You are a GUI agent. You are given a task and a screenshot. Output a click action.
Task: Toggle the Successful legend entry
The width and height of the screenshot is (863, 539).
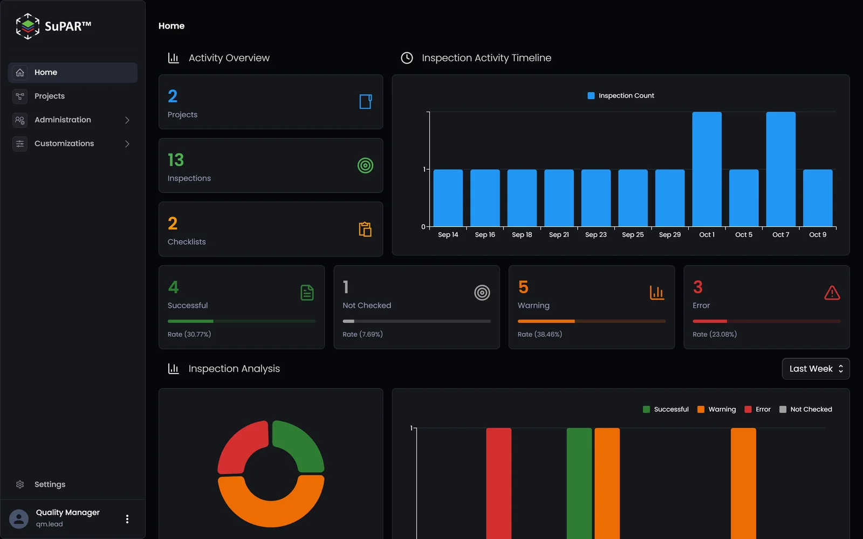(x=666, y=409)
